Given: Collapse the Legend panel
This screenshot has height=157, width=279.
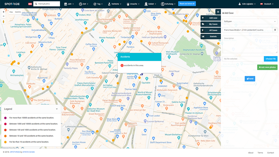Looking at the screenshot, I should (x=57, y=109).
